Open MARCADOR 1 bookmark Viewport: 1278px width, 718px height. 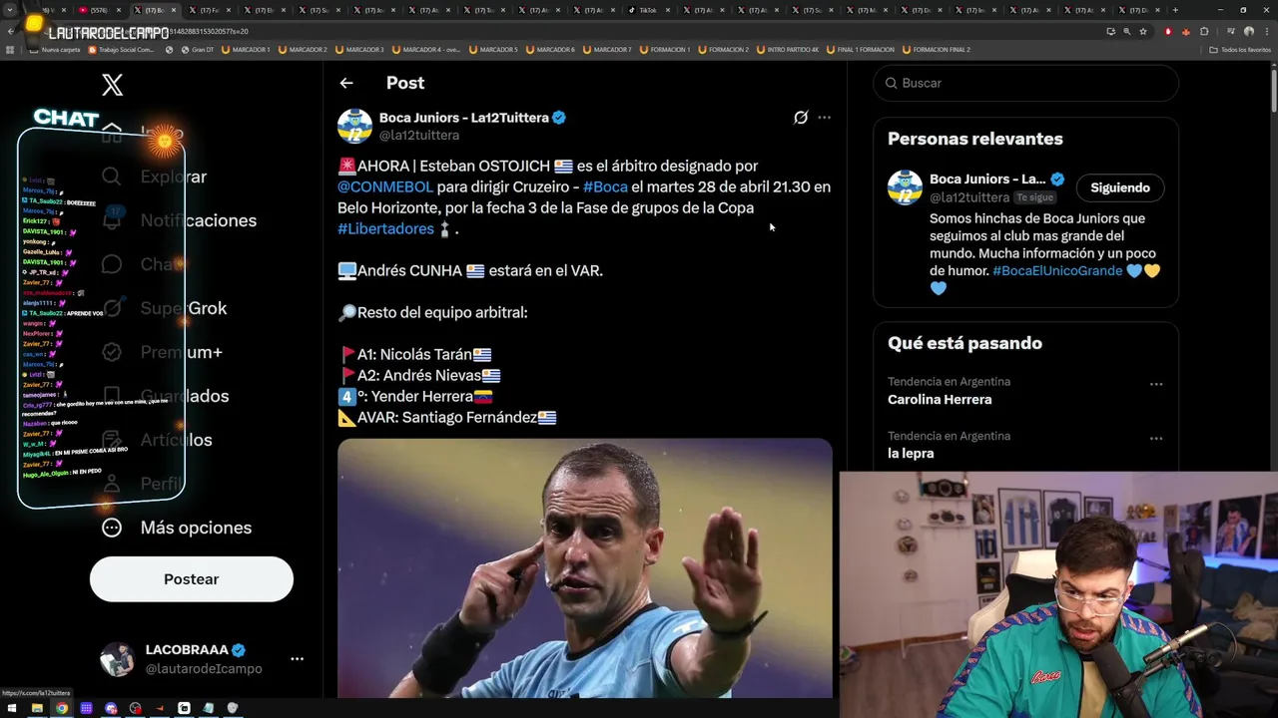pos(245,49)
